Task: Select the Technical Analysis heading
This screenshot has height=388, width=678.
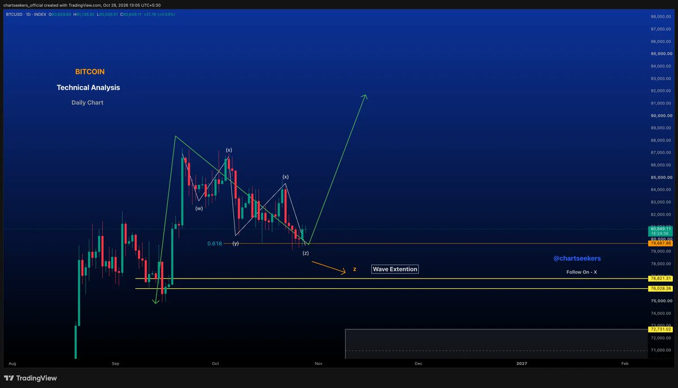Action: (88, 87)
